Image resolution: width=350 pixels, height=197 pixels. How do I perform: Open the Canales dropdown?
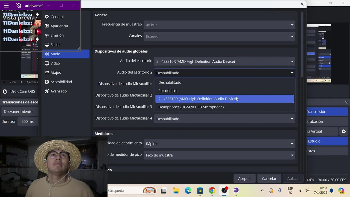click(219, 36)
